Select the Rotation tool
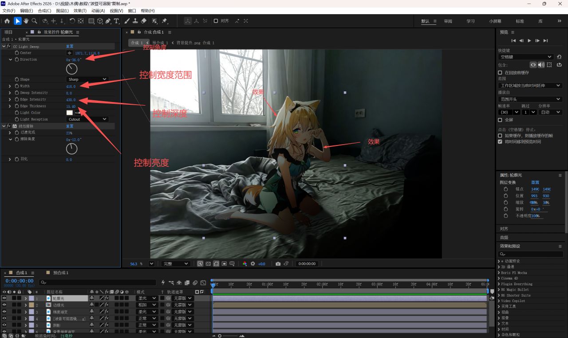This screenshot has height=338, width=568. pos(72,21)
